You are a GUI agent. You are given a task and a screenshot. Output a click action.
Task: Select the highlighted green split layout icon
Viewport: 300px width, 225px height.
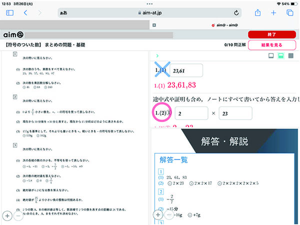(281, 55)
